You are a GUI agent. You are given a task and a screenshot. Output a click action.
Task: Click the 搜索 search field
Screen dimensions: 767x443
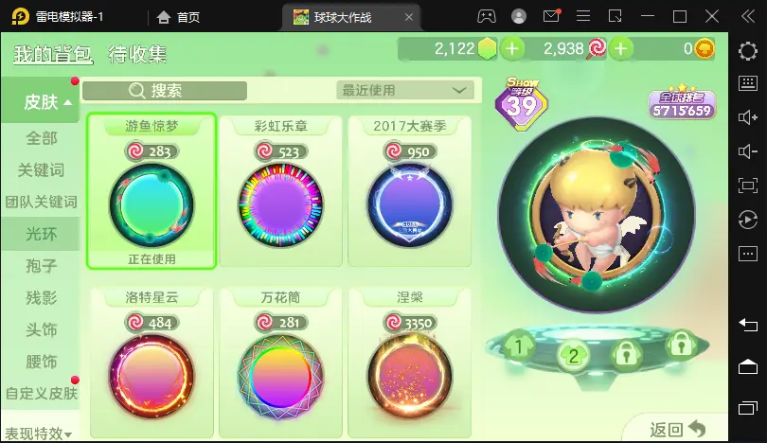pos(165,91)
